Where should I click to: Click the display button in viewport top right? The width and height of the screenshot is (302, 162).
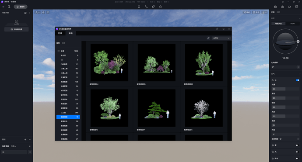(256, 12)
